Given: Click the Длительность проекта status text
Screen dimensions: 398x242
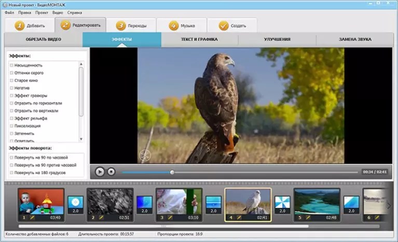Looking at the screenshot, I should [106, 234].
